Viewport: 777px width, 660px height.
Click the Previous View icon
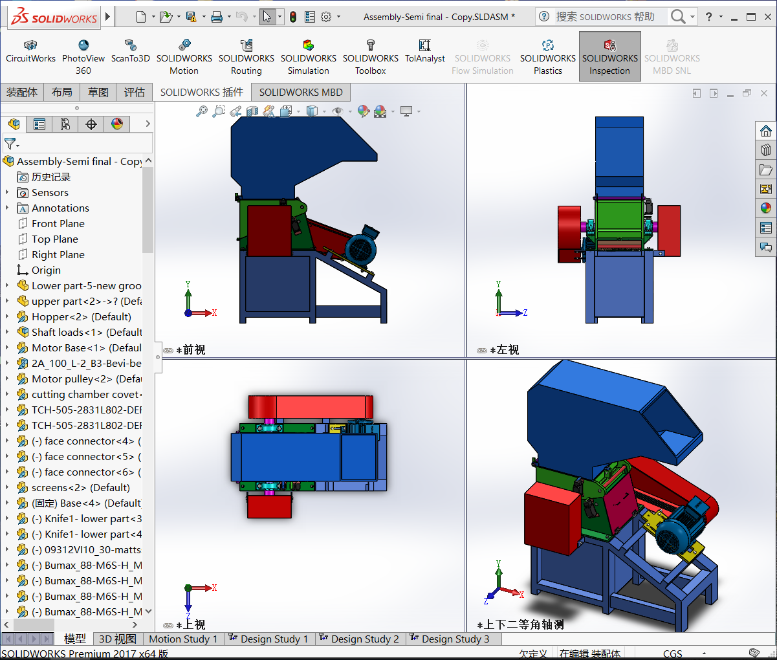(235, 111)
